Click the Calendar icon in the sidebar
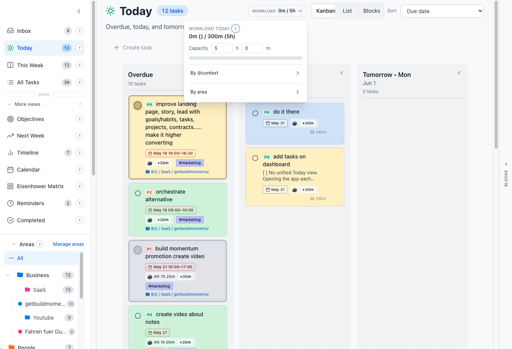Screen dimensions: 512x349 [10, 170]
